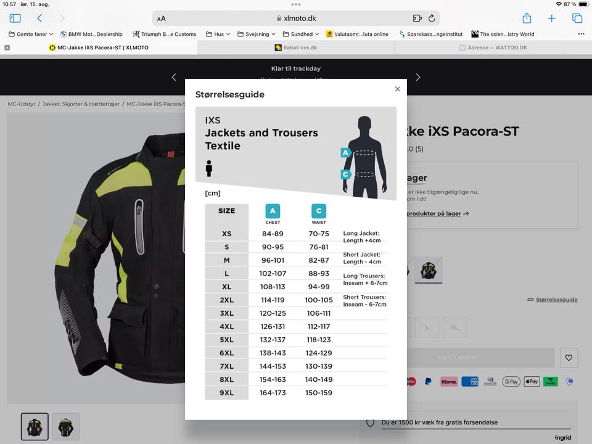The width and height of the screenshot is (592, 444).
Task: Open the BMW Mot...Dealership bookmark
Action: [x=91, y=34]
